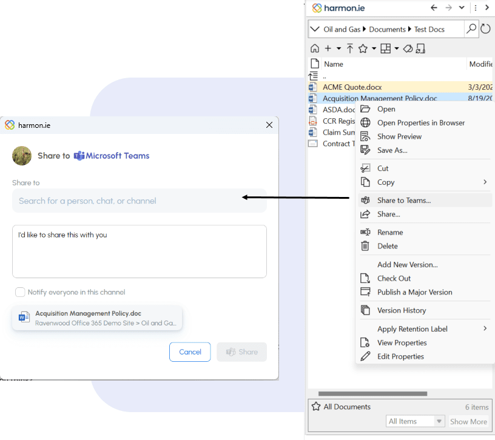
Task: Click the Show More button
Action: pyautogui.click(x=468, y=421)
